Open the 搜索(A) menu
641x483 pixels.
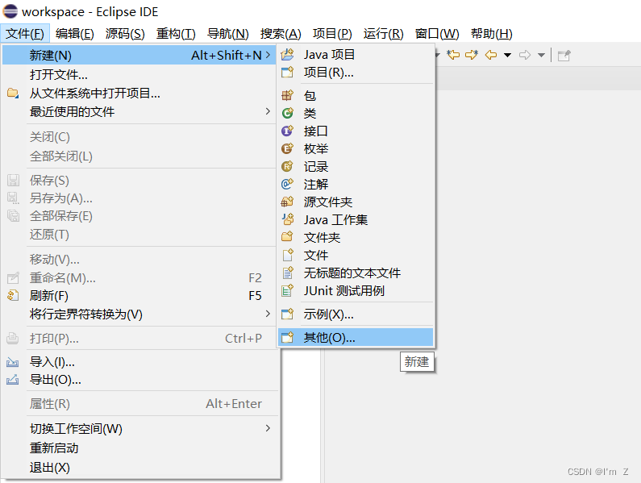tap(281, 34)
